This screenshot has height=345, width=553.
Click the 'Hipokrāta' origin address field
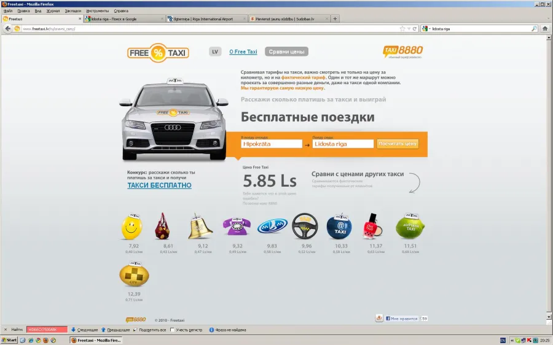272,144
